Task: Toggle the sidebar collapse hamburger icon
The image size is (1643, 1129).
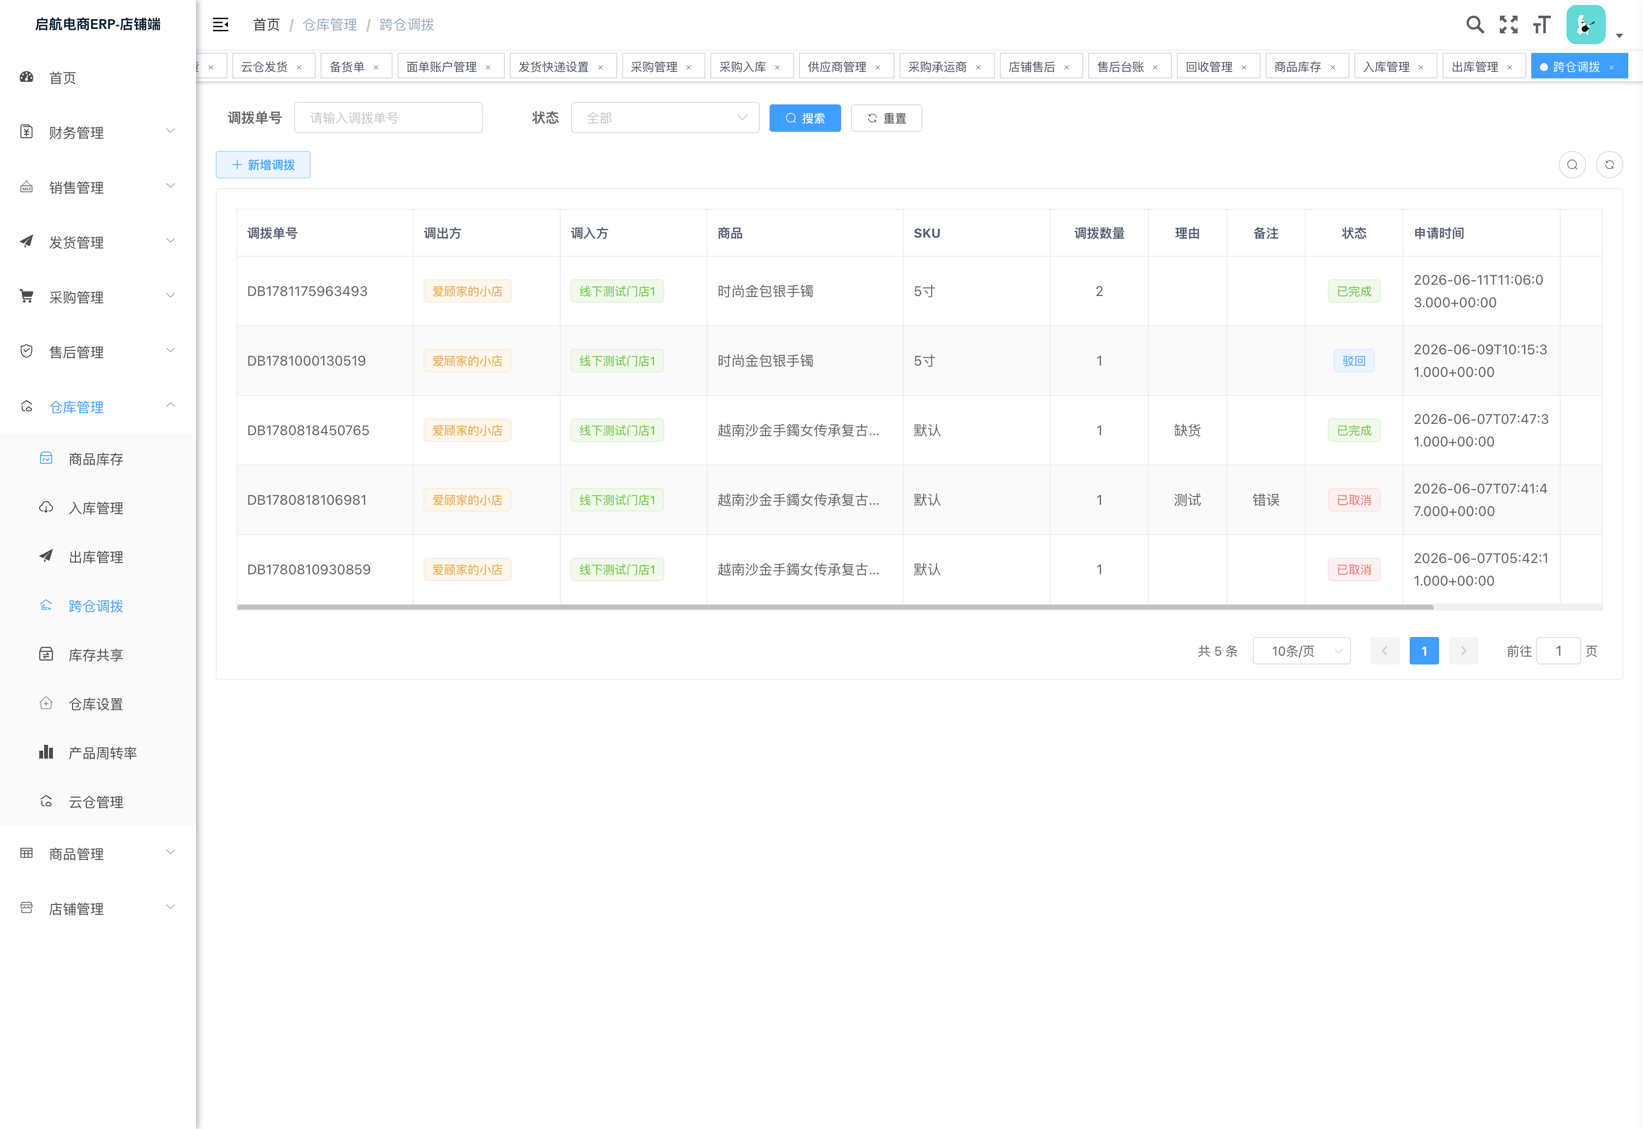Action: click(221, 25)
